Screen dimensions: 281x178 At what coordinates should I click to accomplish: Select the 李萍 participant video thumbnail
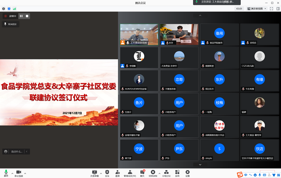pyautogui.click(x=179, y=34)
